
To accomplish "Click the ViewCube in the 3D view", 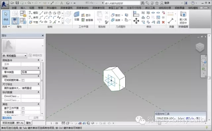I will tap(200, 47).
